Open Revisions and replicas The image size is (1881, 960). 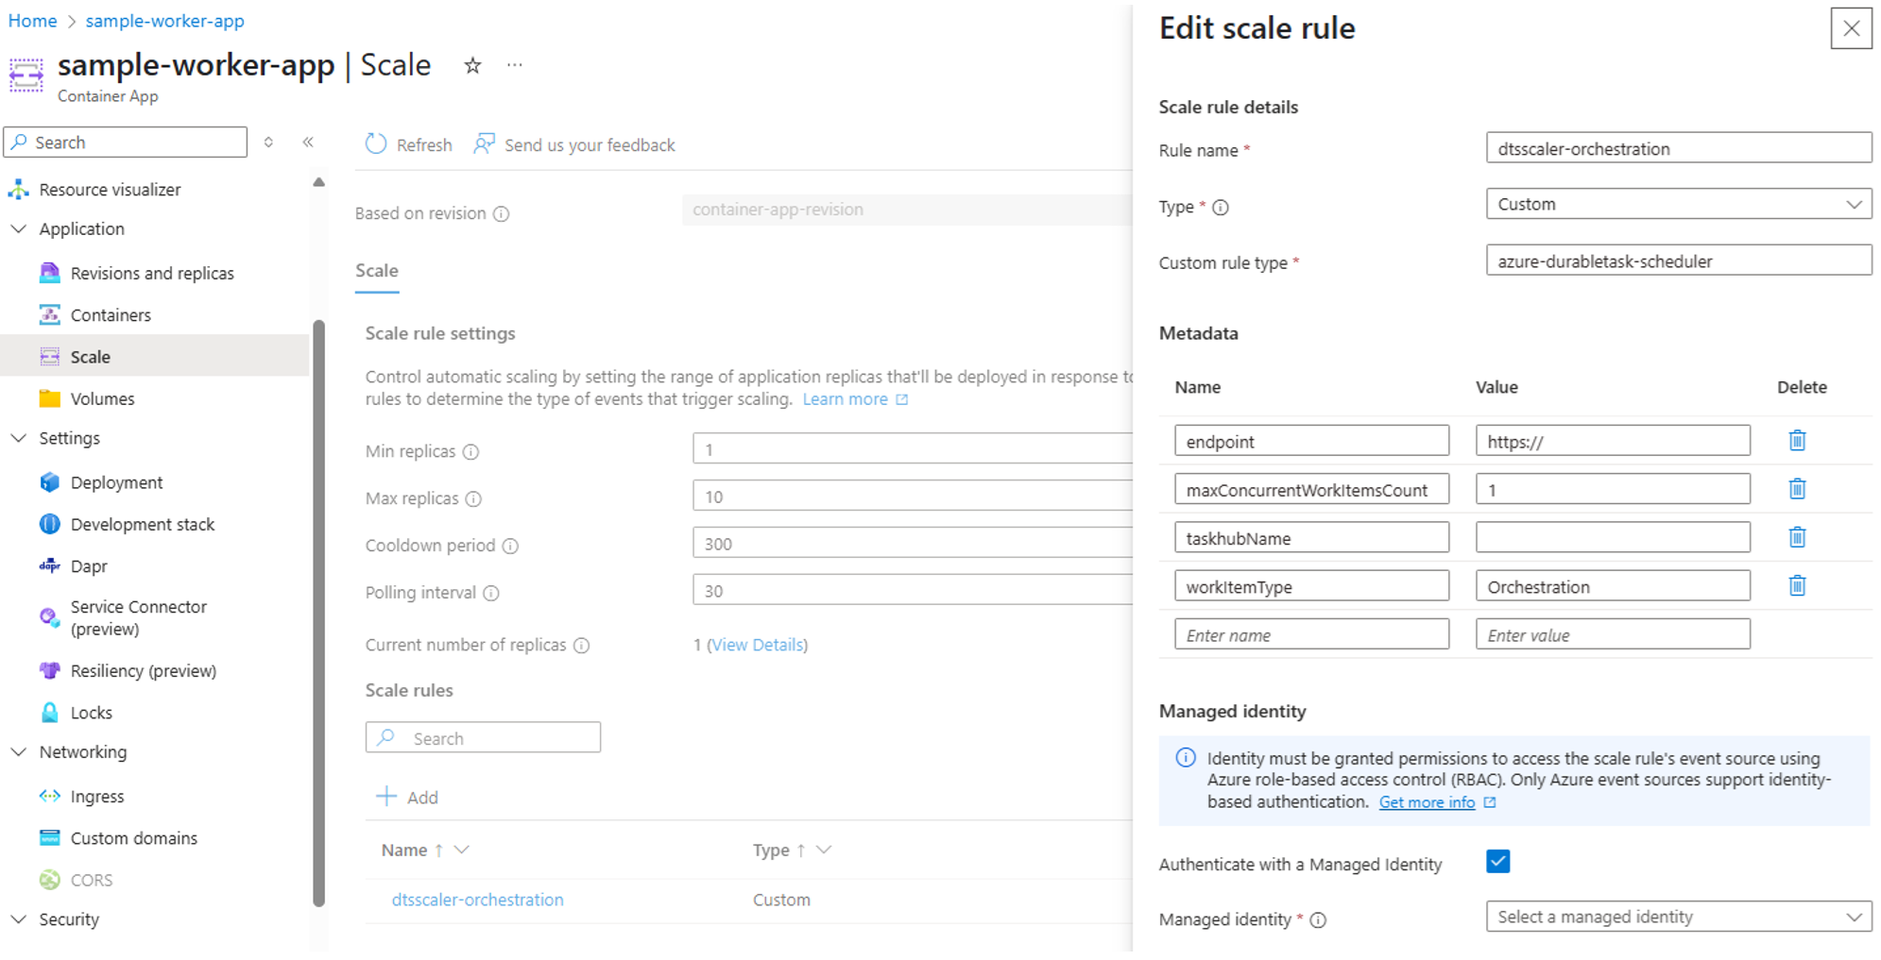[x=151, y=272]
